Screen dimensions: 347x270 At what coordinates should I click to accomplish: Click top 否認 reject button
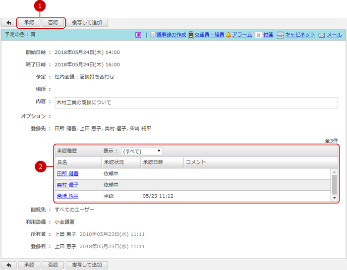(53, 23)
